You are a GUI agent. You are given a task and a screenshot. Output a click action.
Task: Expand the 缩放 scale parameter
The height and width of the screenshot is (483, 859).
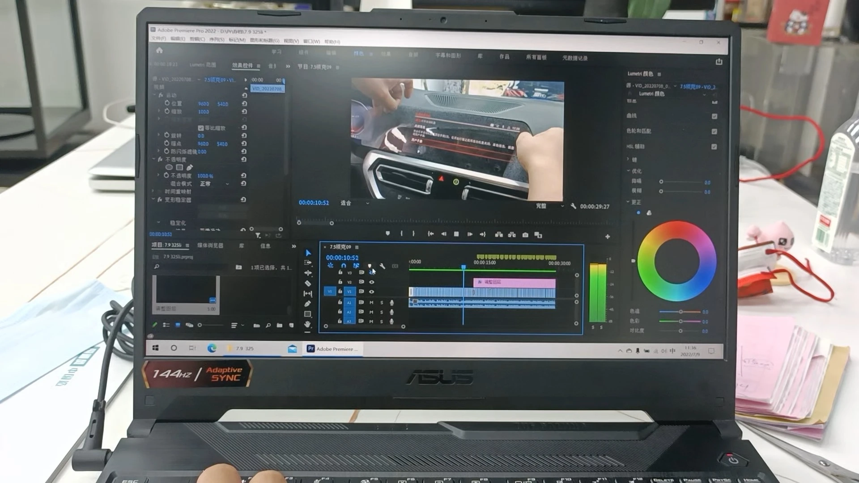[x=159, y=111]
